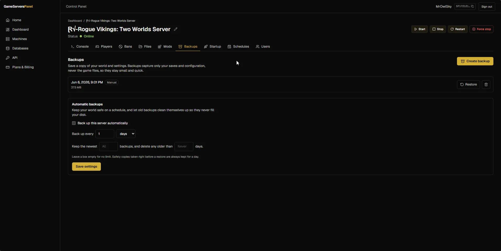This screenshot has height=251, width=501.
Task: Delete the Jun 6 backup with trash icon
Action: point(486,84)
